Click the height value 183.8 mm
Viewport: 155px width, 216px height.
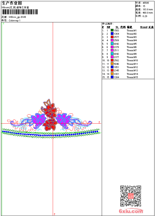147,10
